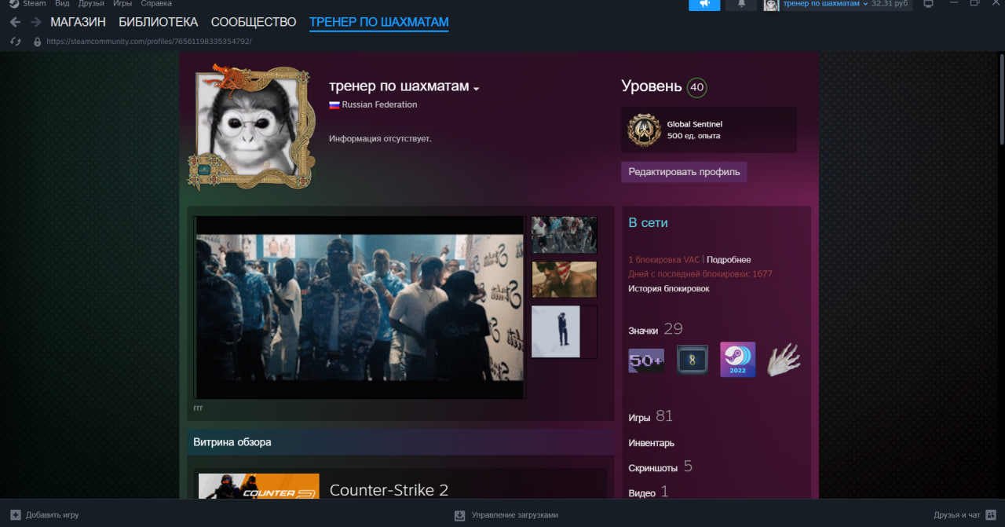This screenshot has width=1005, height=527.
Task: Open the Игры games link
Action: pyautogui.click(x=639, y=418)
